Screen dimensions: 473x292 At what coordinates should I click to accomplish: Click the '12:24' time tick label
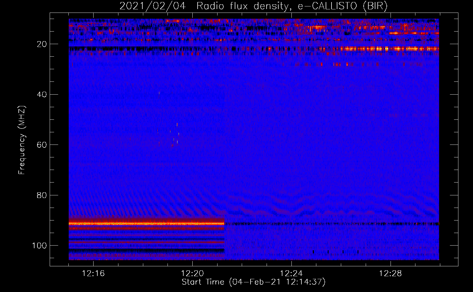[291, 274]
